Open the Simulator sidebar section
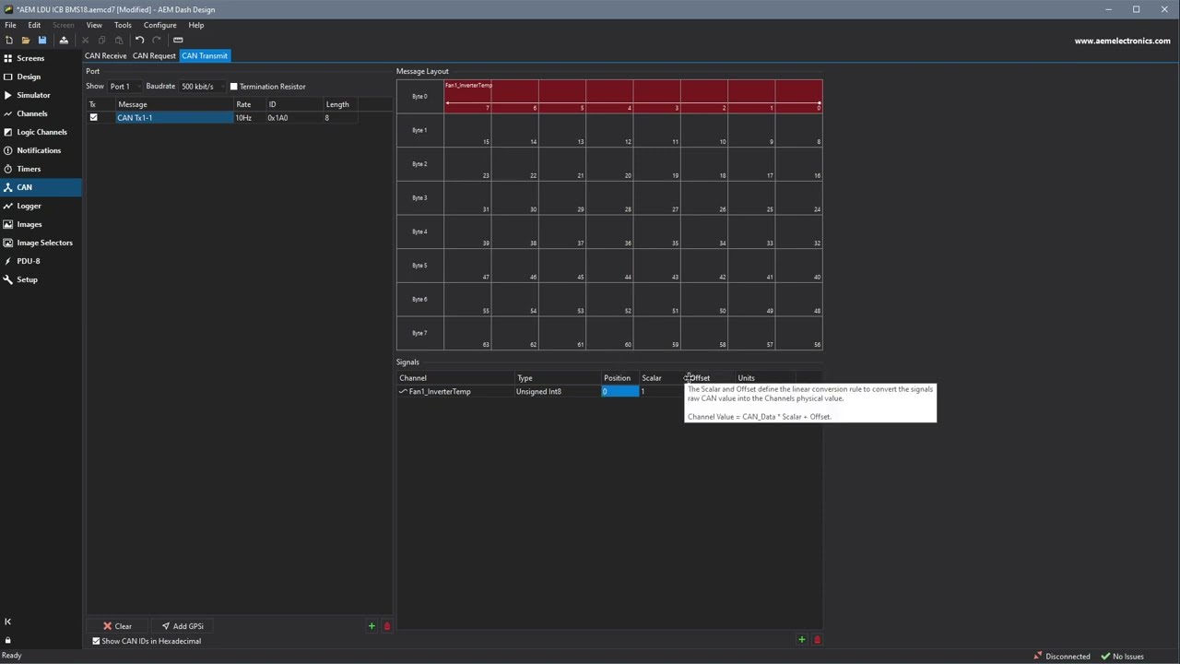1180x664 pixels. click(x=41, y=95)
